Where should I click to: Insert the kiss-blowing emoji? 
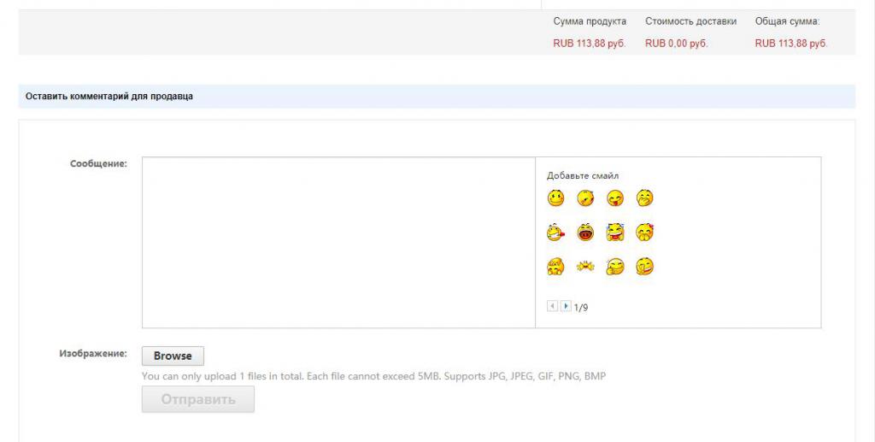[585, 198]
